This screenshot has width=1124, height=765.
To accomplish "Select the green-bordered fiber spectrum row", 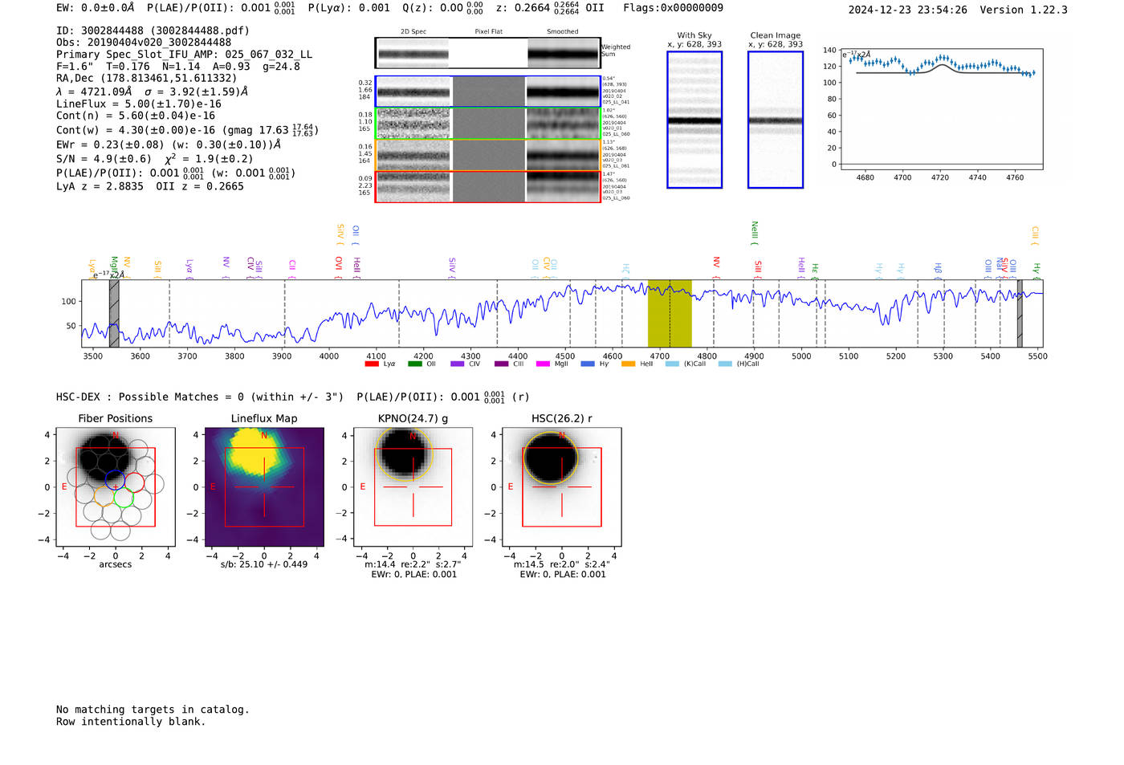I will (488, 124).
